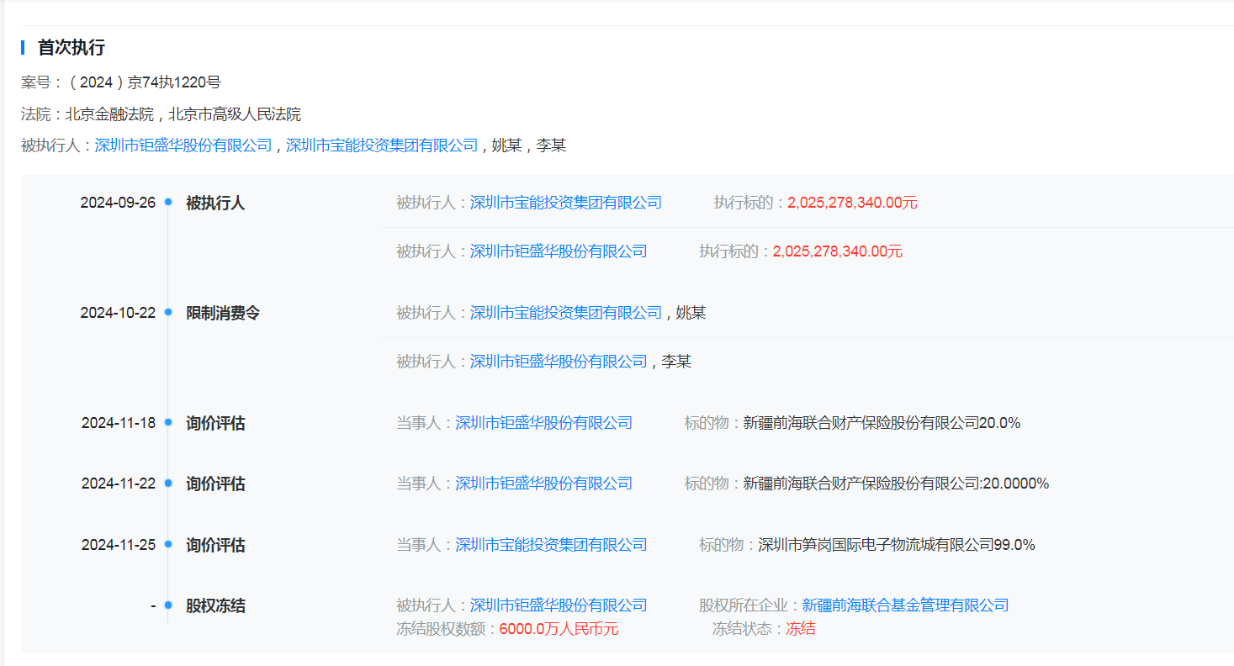Viewport: 1234px width, 666px height.
Task: Select the 2024-11-25 询价评估 timeline dot
Action: click(168, 545)
